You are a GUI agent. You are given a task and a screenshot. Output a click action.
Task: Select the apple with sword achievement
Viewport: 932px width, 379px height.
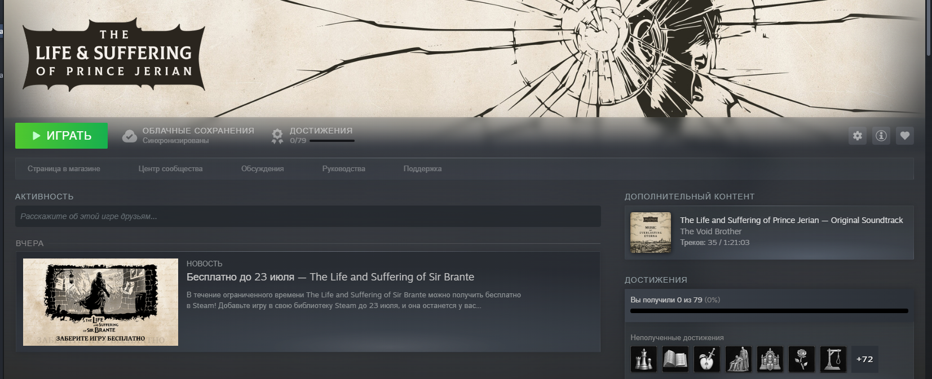point(706,359)
